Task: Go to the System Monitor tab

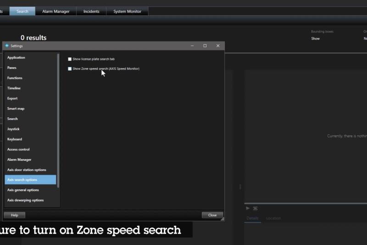Action: tap(128, 11)
